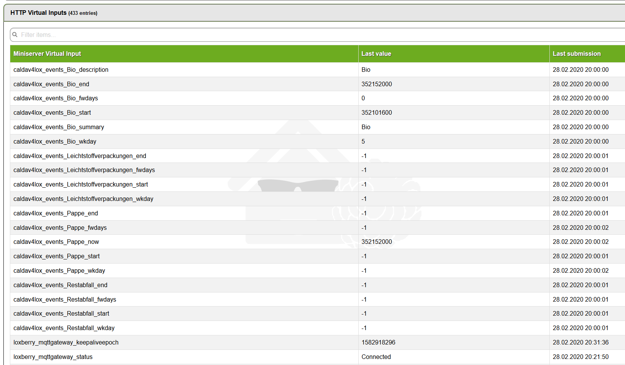This screenshot has width=625, height=365.
Task: Click the Connected value of mqttgateway status
Action: point(376,357)
